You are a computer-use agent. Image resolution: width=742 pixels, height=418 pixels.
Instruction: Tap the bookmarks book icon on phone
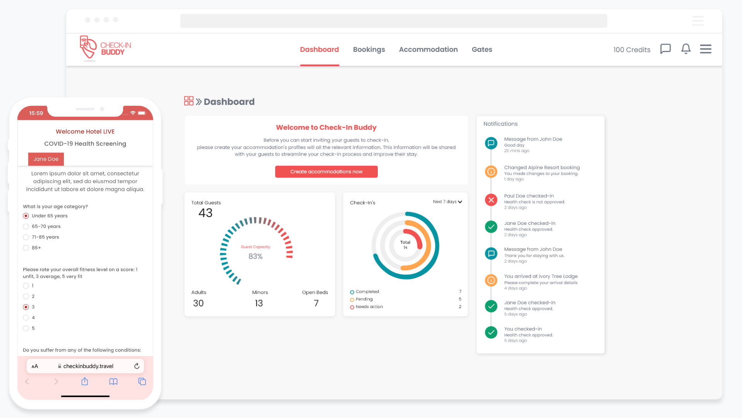[113, 382]
